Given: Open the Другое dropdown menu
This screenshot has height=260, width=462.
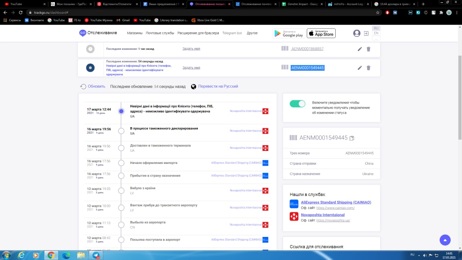Looking at the screenshot, I should point(252,33).
